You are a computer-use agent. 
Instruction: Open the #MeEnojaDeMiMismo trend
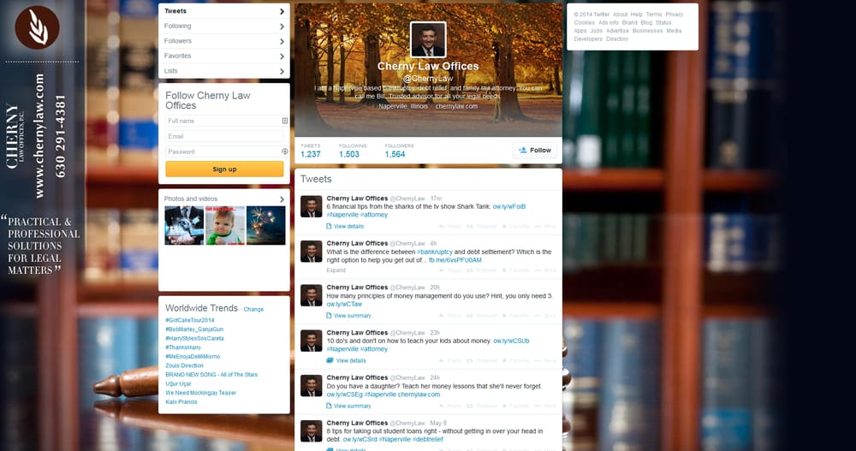point(193,357)
